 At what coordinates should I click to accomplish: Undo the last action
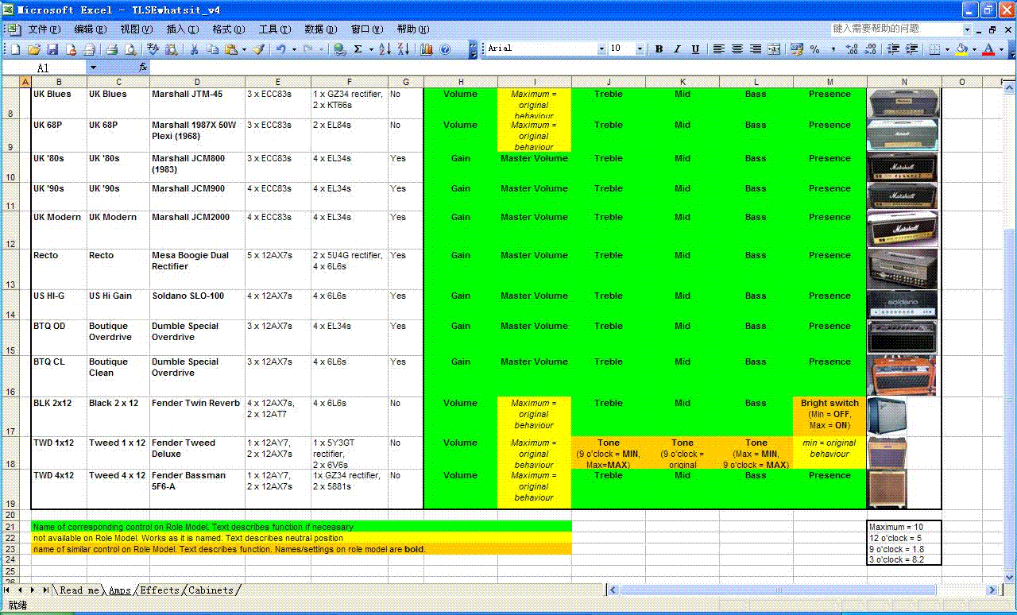[x=280, y=49]
